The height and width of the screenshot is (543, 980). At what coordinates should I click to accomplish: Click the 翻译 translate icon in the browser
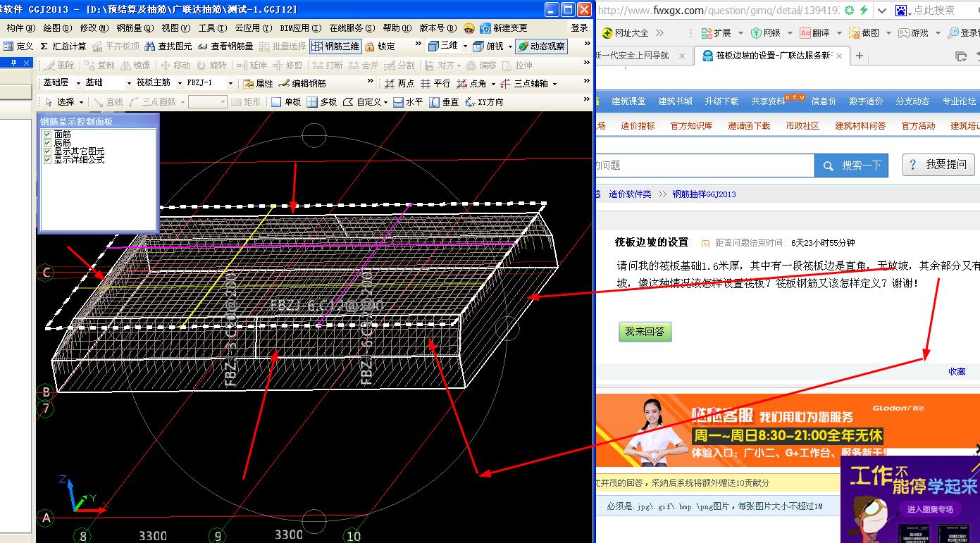(814, 32)
